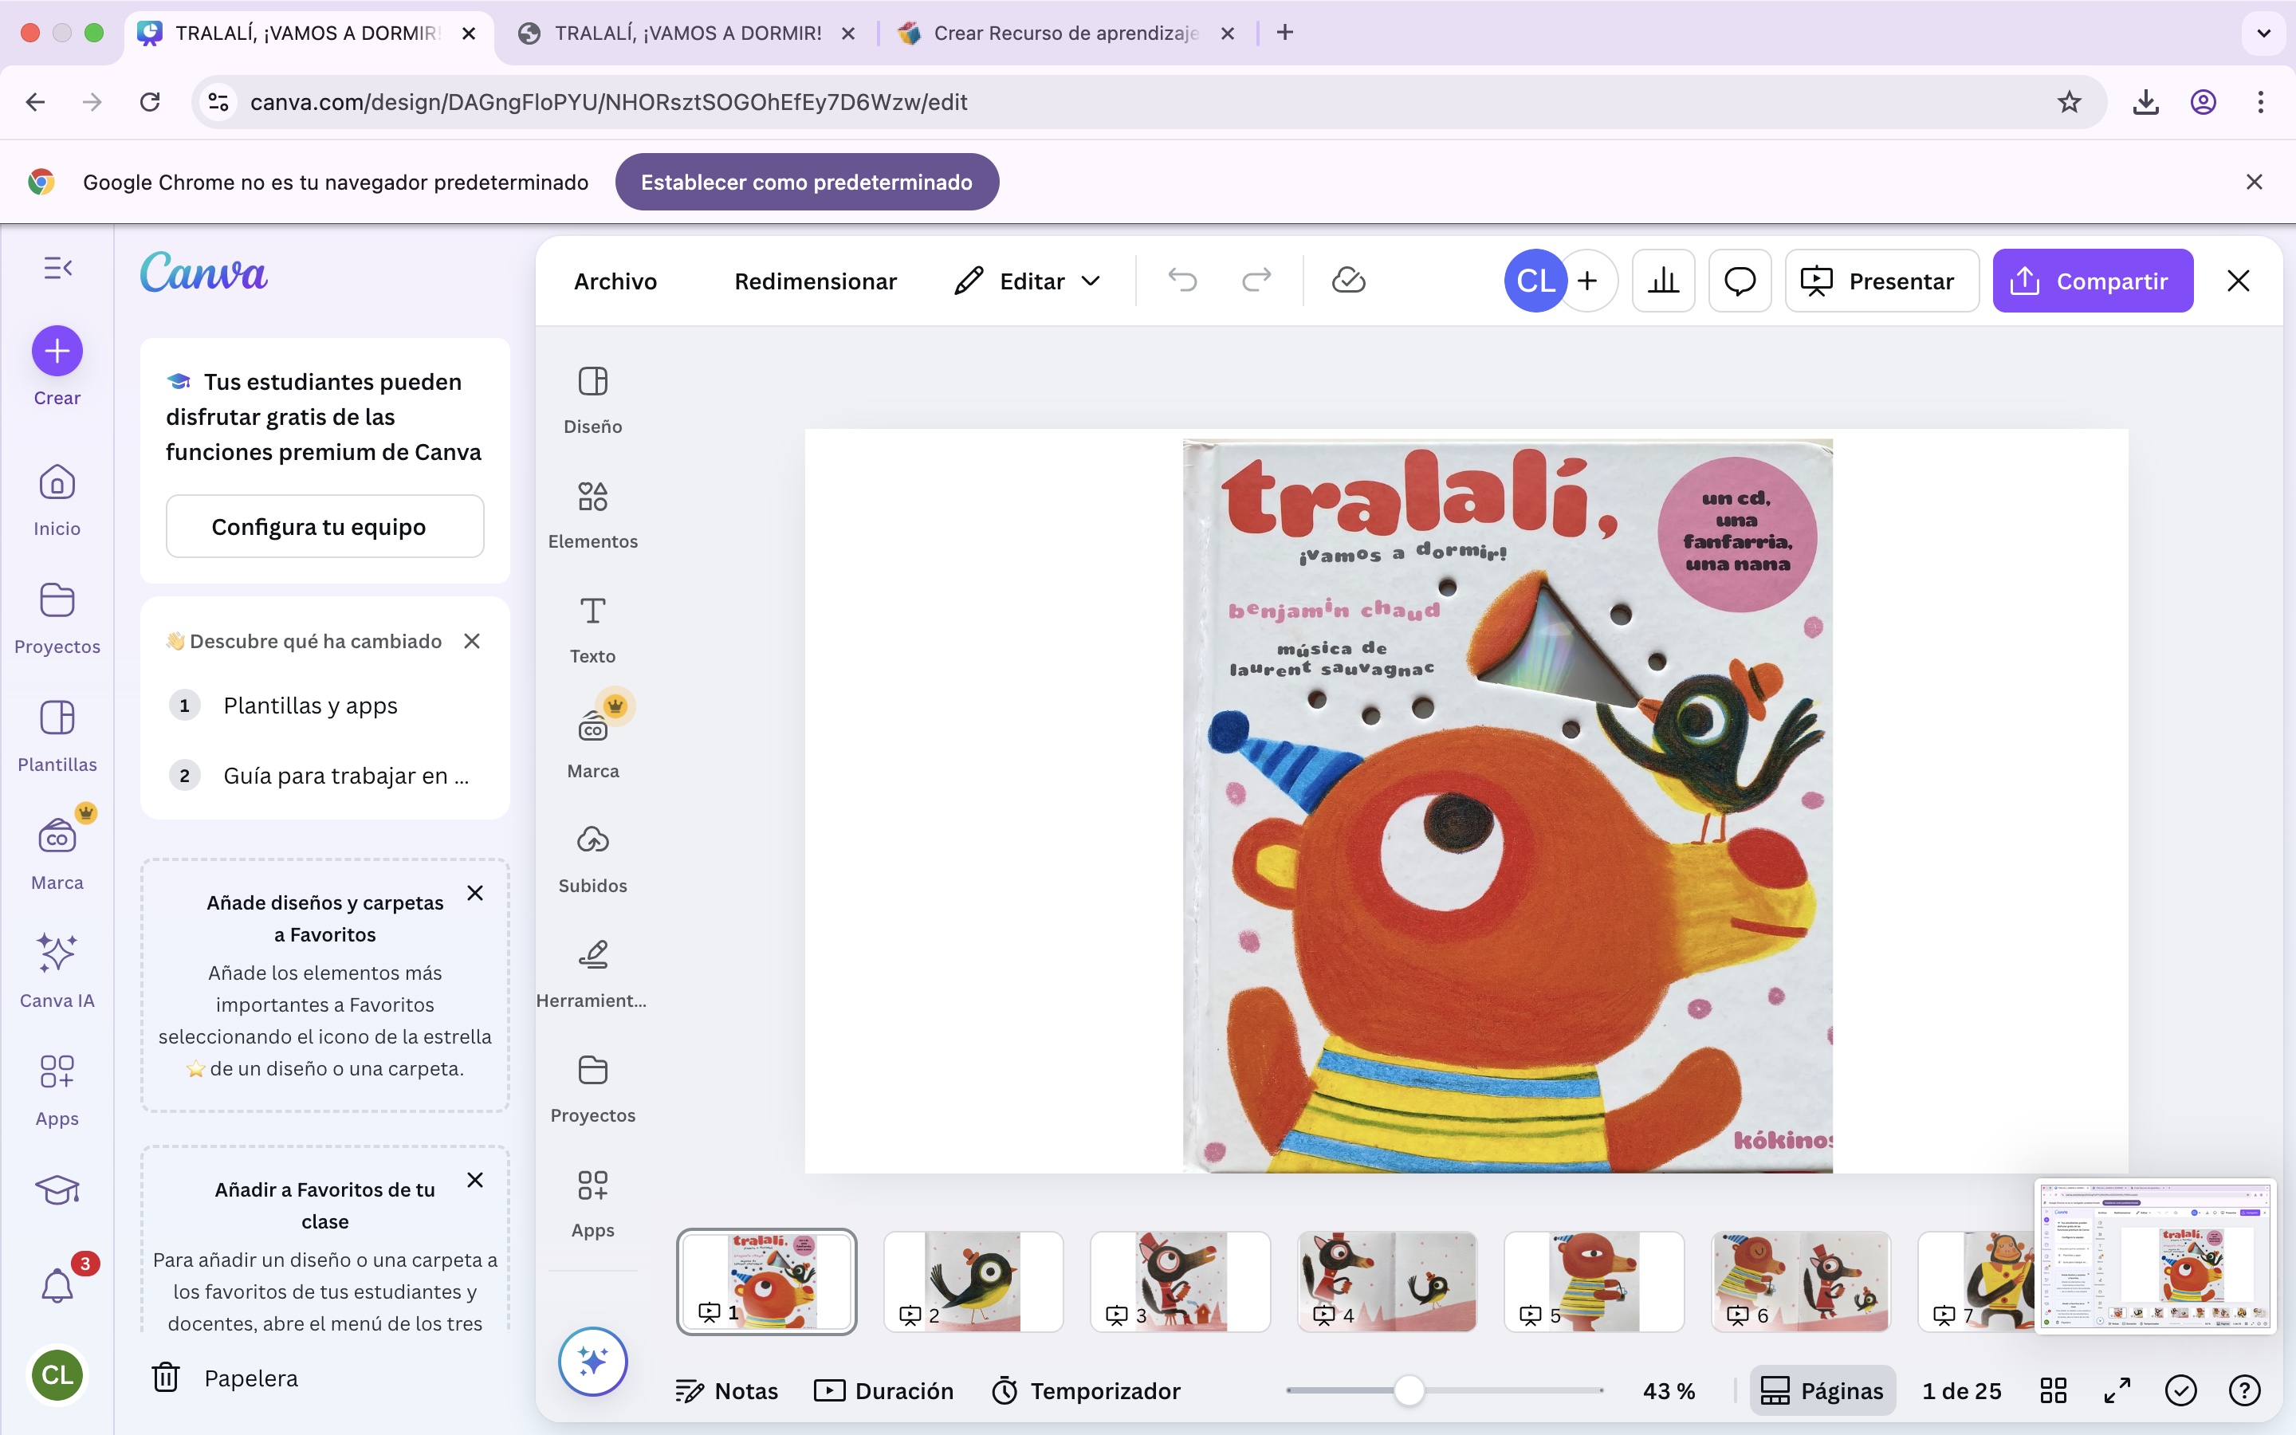
Task: Click the 43 % zoom value
Action: click(1669, 1390)
